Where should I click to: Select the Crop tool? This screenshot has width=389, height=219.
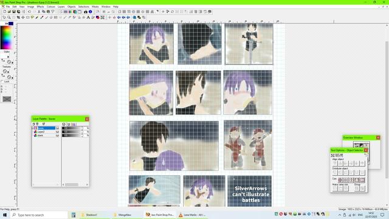[x=18, y=18]
